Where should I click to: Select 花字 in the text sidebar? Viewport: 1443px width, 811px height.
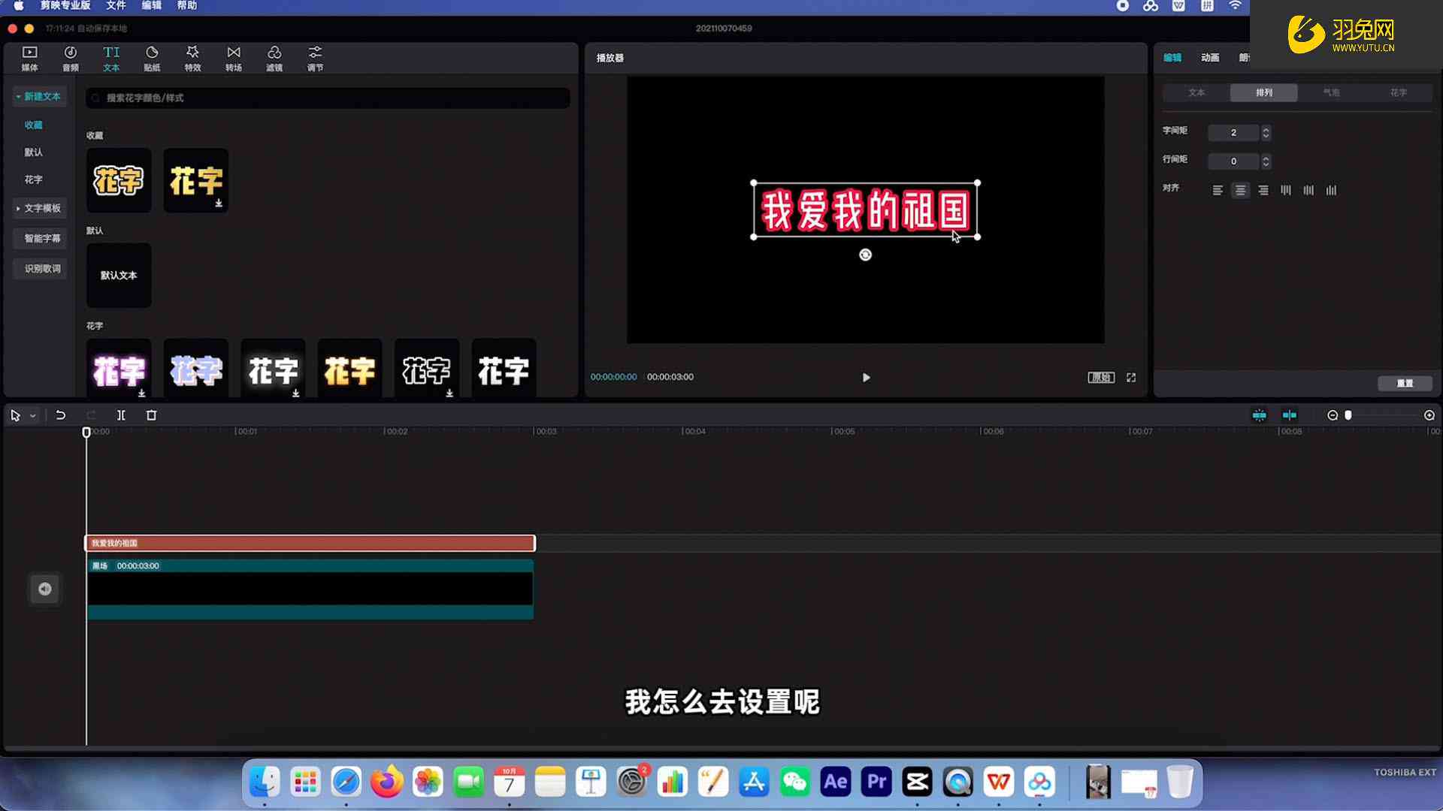click(33, 180)
